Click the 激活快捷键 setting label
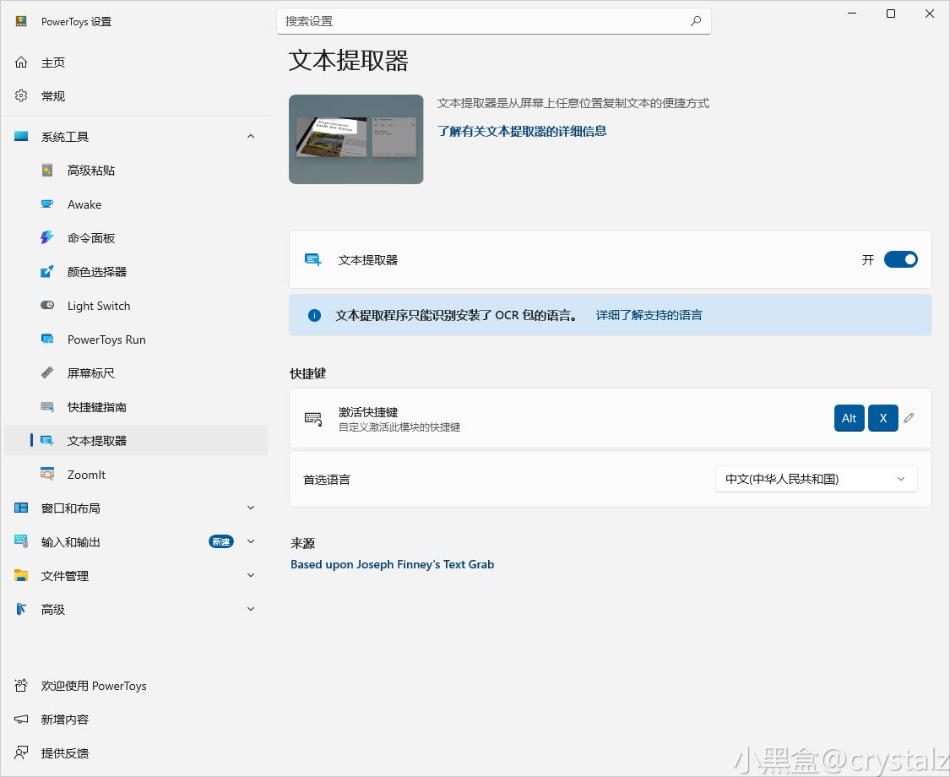The image size is (950, 777). [368, 412]
